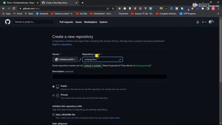This screenshot has width=222, height=125.
Task: Go forward in browser history
Action: click(9, 8)
